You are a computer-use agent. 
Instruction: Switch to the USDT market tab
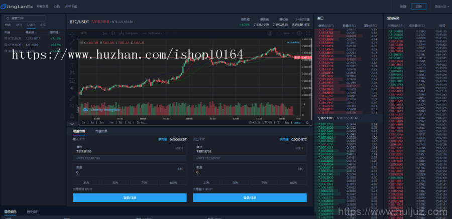click(x=31, y=25)
